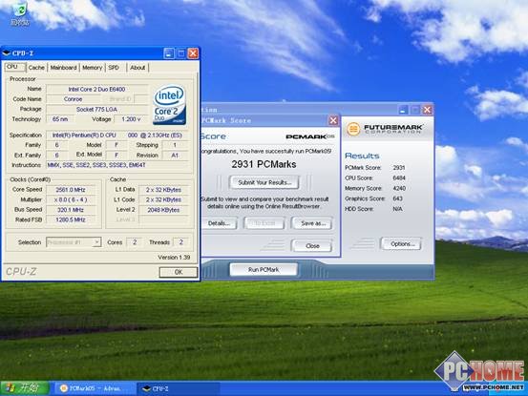The height and width of the screenshot is (396, 528).
Task: Click the Package value 'Socket 775 LGA'
Action: click(96, 109)
